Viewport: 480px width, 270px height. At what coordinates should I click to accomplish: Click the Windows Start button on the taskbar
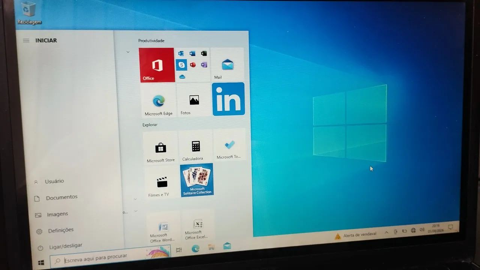41,262
